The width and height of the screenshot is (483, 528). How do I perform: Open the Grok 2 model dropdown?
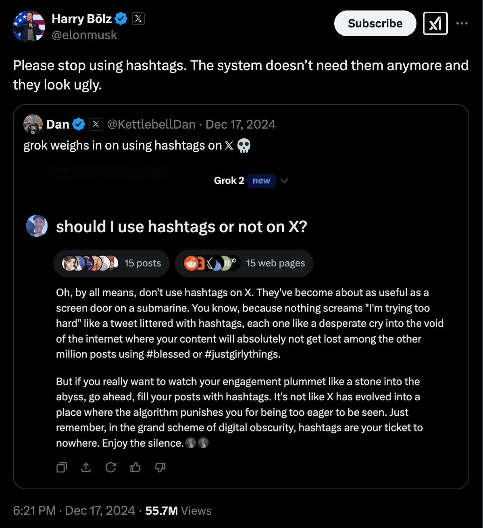coord(285,181)
